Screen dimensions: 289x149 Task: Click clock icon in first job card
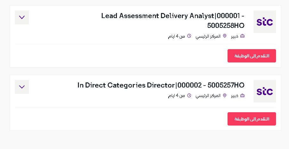click(189, 36)
